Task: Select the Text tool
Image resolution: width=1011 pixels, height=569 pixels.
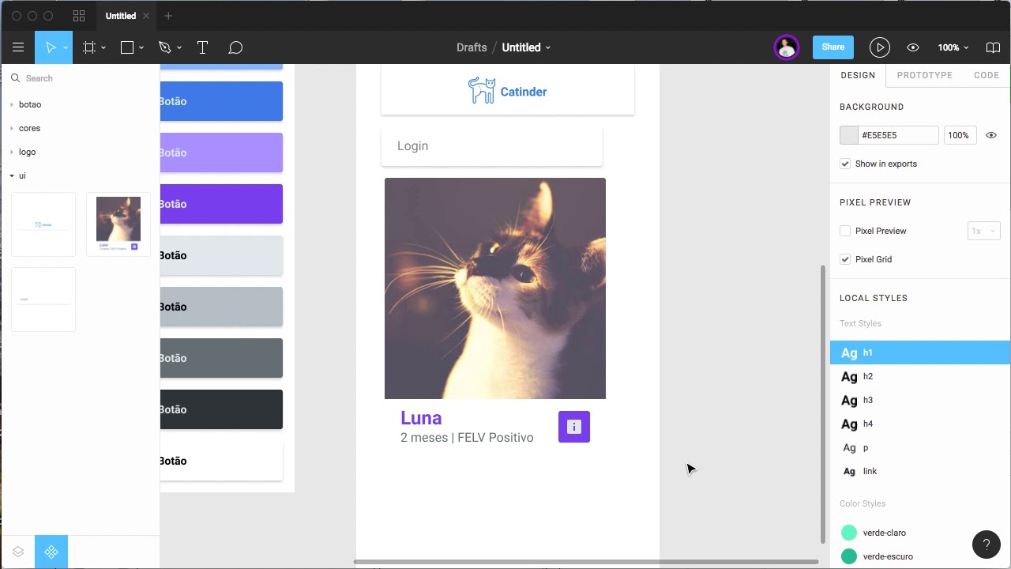Action: pyautogui.click(x=202, y=47)
